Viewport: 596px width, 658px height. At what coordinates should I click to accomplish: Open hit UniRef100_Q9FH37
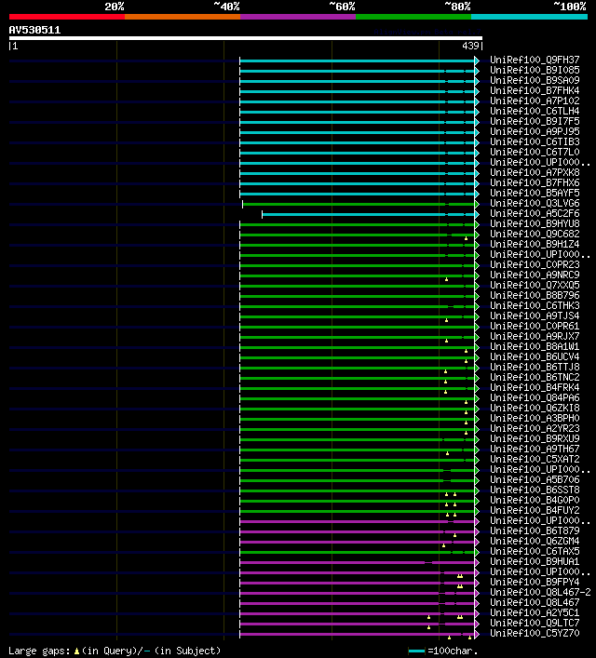click(x=535, y=60)
